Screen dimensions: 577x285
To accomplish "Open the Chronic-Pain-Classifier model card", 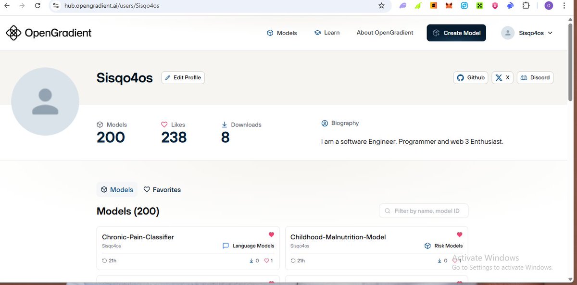I will coord(188,248).
